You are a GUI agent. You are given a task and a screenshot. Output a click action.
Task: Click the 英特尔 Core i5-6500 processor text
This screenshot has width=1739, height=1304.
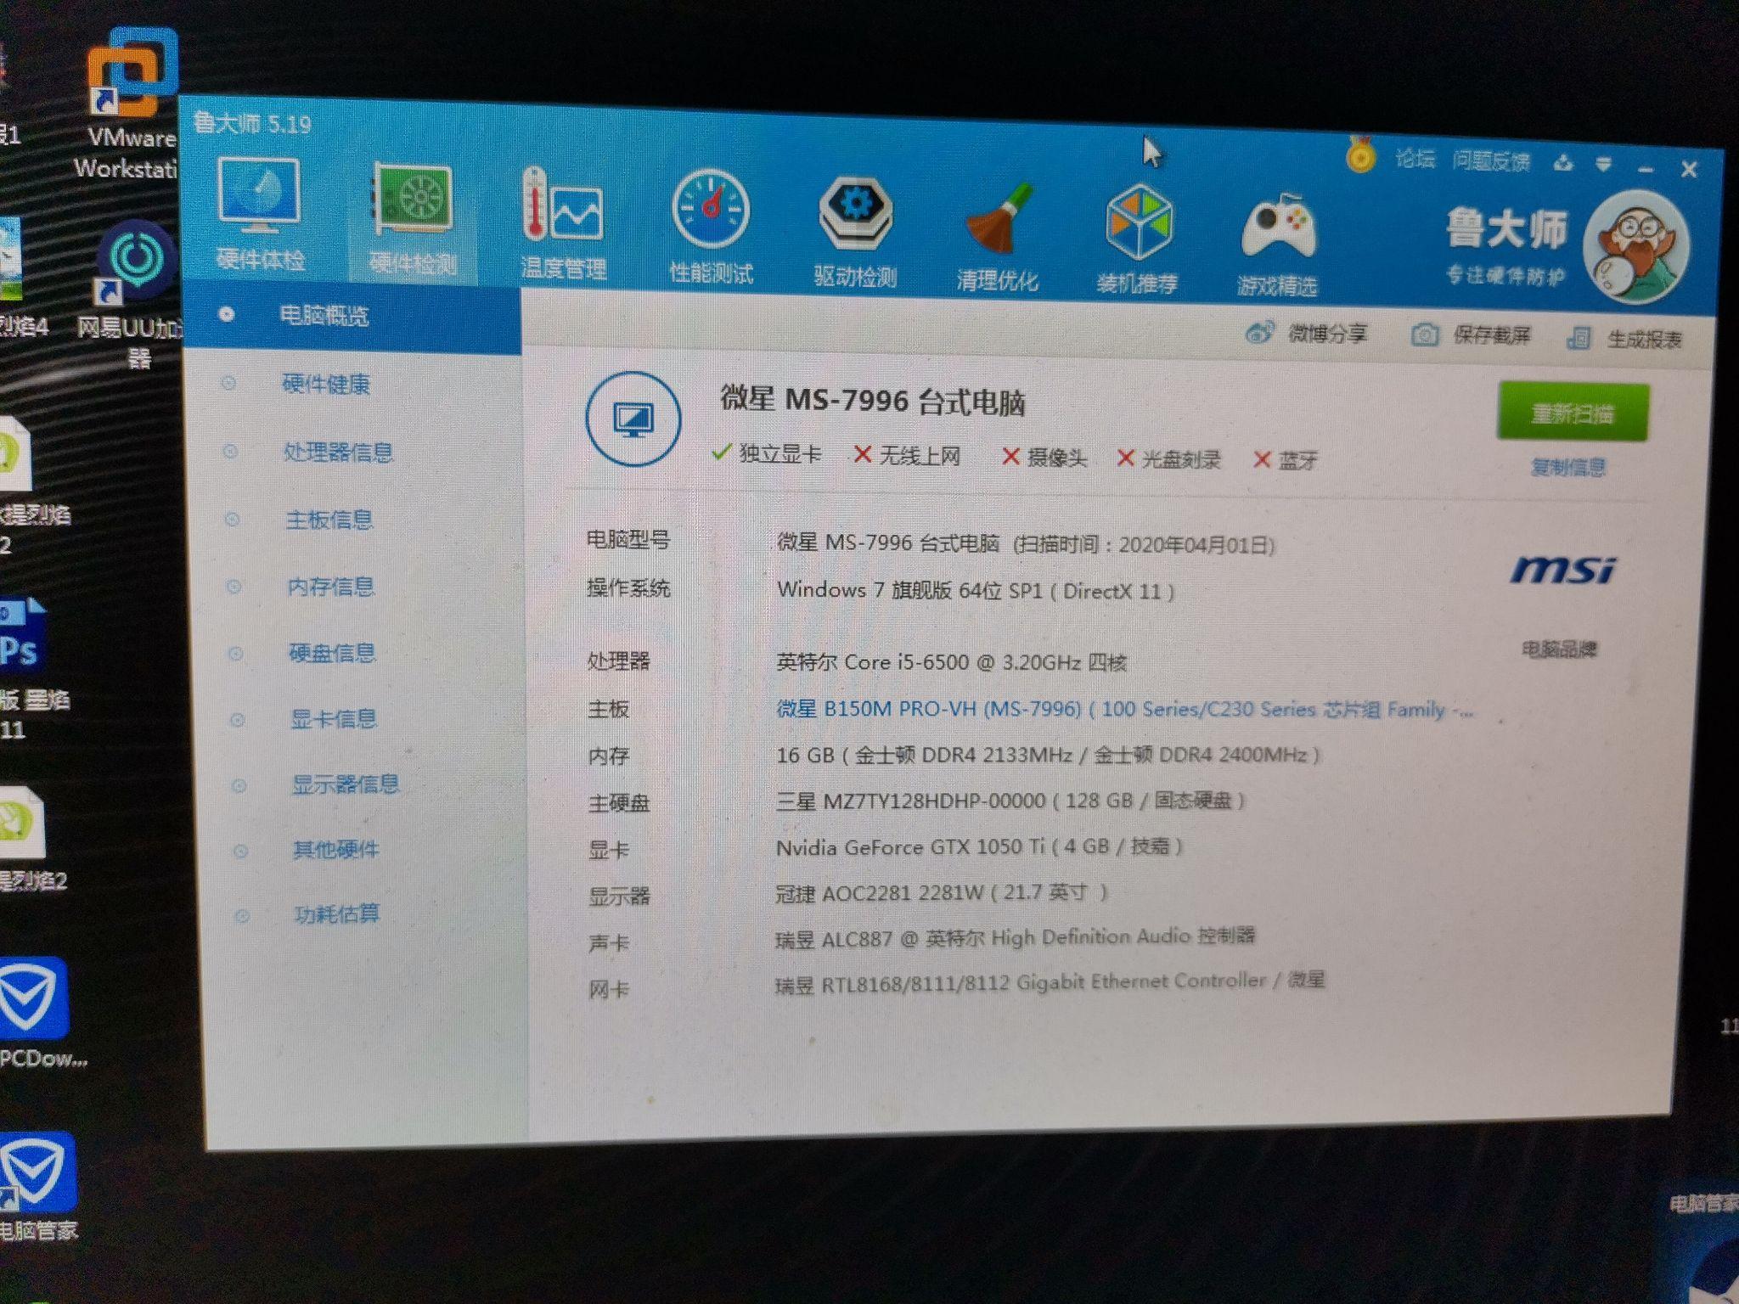pyautogui.click(x=952, y=662)
